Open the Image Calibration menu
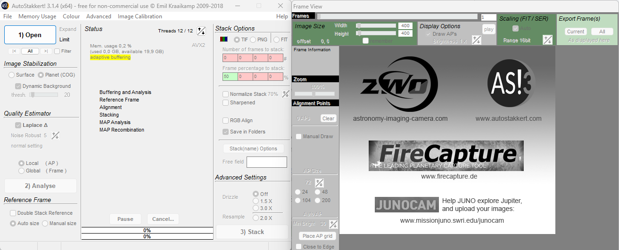This screenshot has width=619, height=250. pos(140,16)
